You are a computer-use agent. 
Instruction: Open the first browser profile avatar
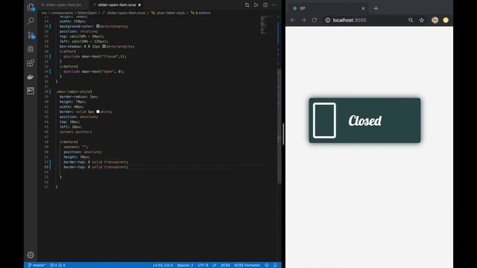click(x=435, y=20)
